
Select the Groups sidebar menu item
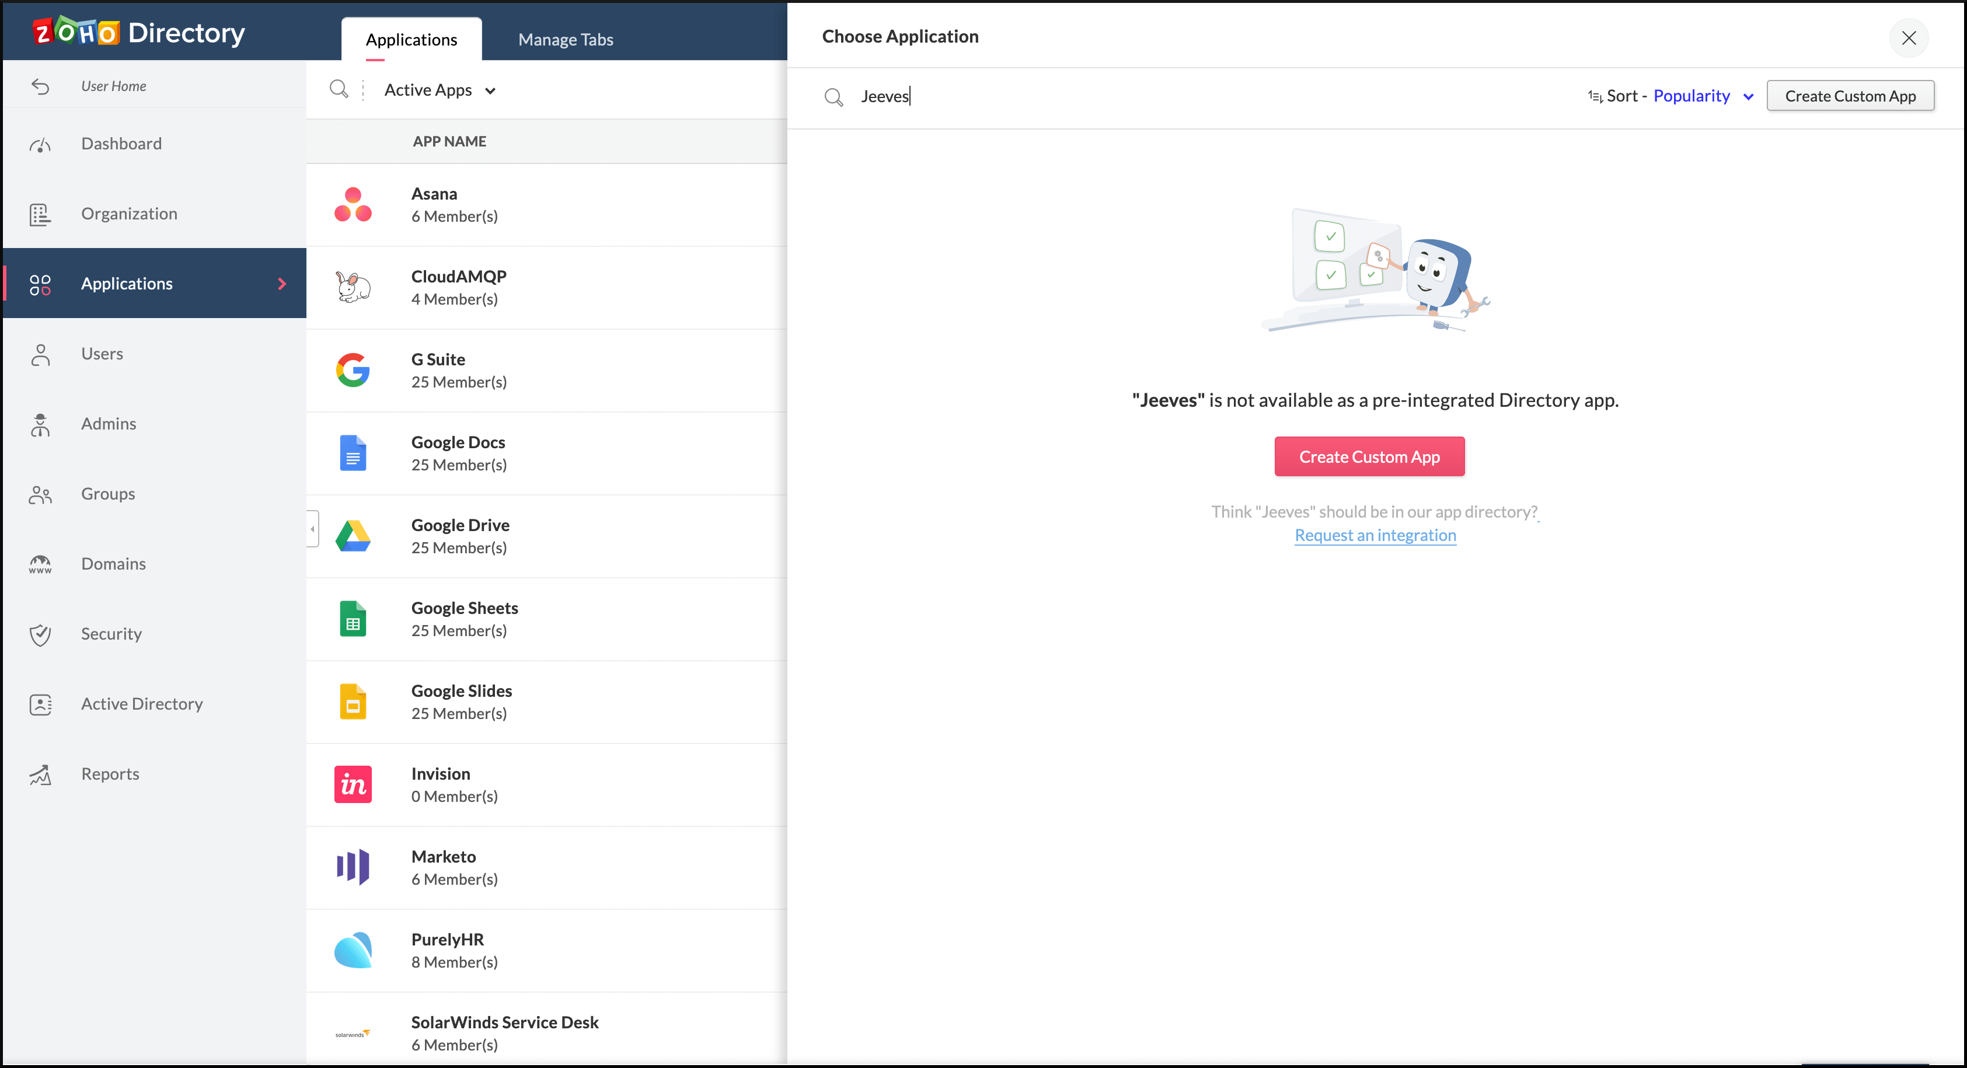click(107, 494)
